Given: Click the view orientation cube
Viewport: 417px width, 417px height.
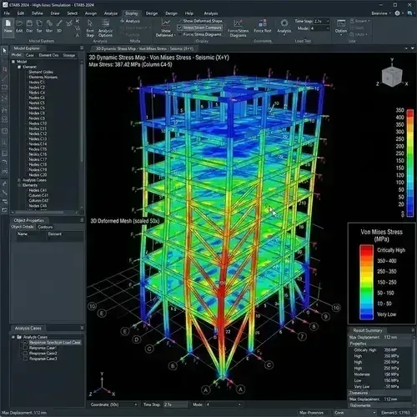Looking at the screenshot, I should [392, 76].
